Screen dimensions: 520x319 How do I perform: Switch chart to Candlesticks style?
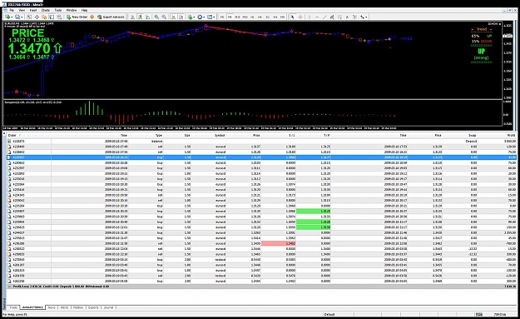tap(141, 17)
